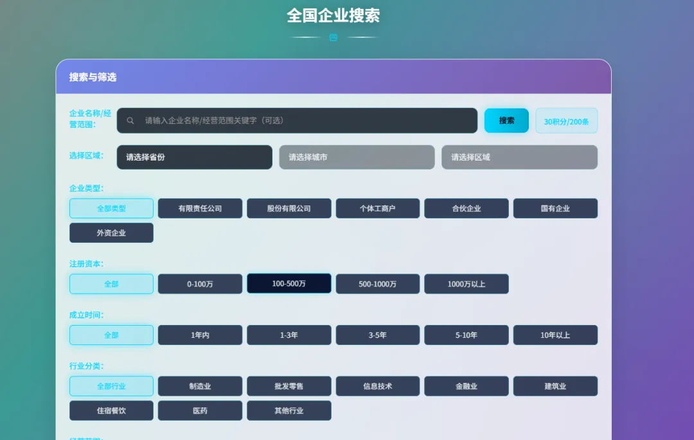694x440 pixels.
Task: Select 1000万以上 registered capital range
Action: coord(466,283)
